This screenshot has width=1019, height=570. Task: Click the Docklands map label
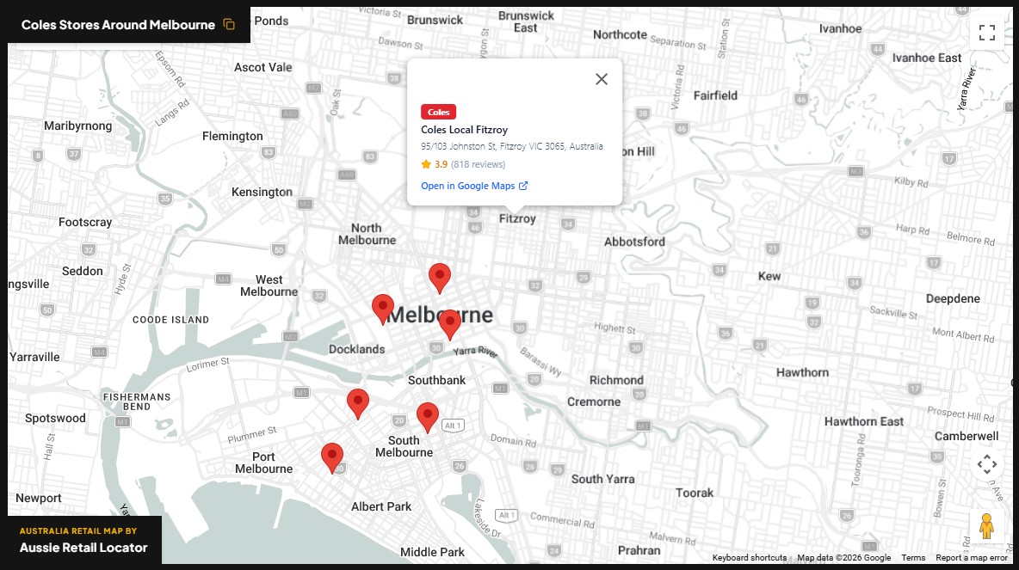coord(357,349)
